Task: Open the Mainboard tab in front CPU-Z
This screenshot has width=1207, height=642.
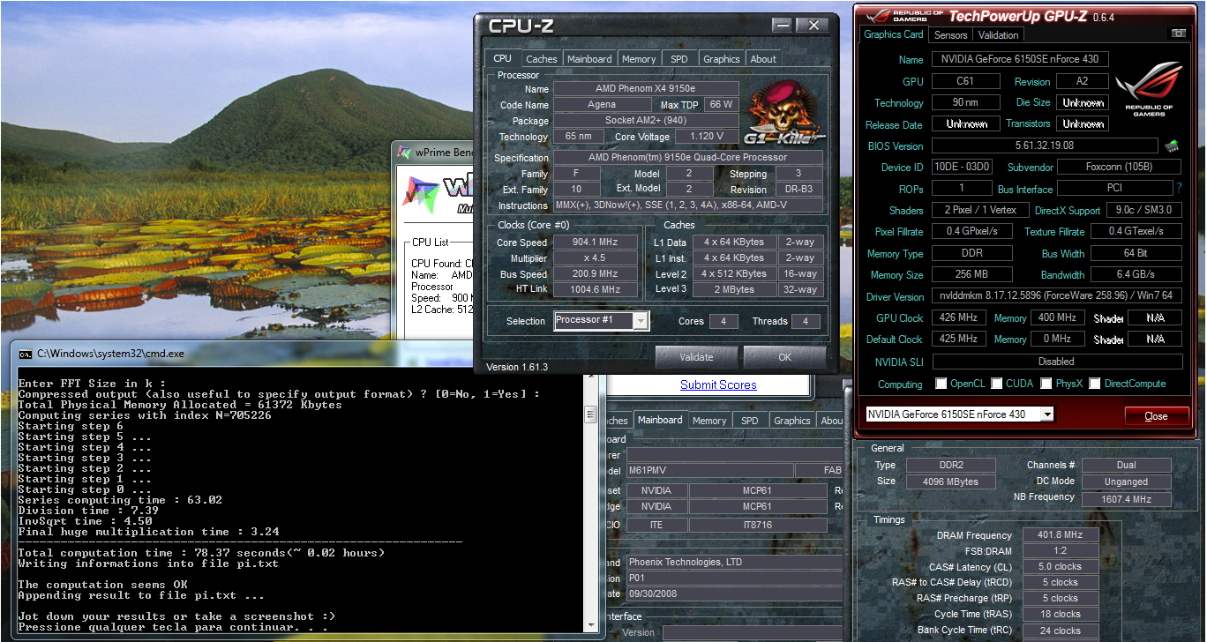Action: pos(589,59)
